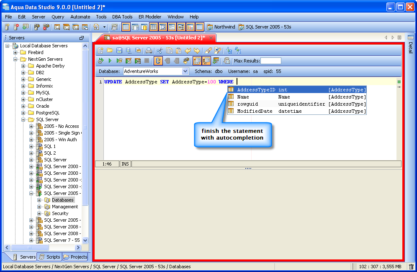
Task: Execute all with the double green arrow
Action: click(101, 61)
